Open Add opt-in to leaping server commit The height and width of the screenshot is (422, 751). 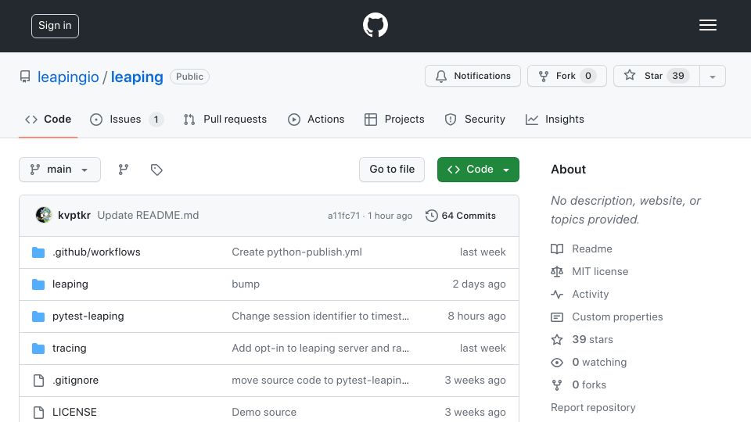pos(321,349)
